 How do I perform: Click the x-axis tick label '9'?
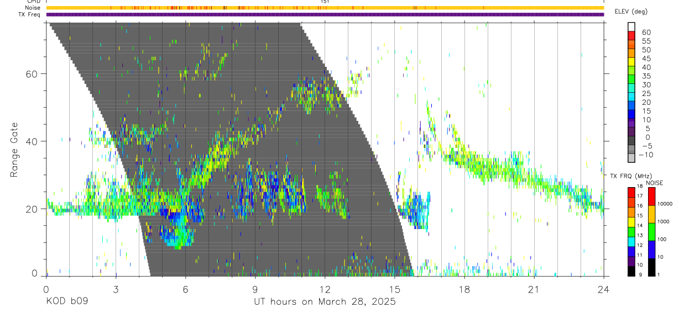(x=255, y=289)
